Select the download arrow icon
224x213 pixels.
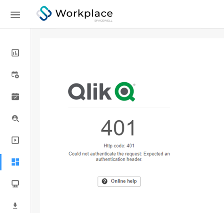(15, 205)
